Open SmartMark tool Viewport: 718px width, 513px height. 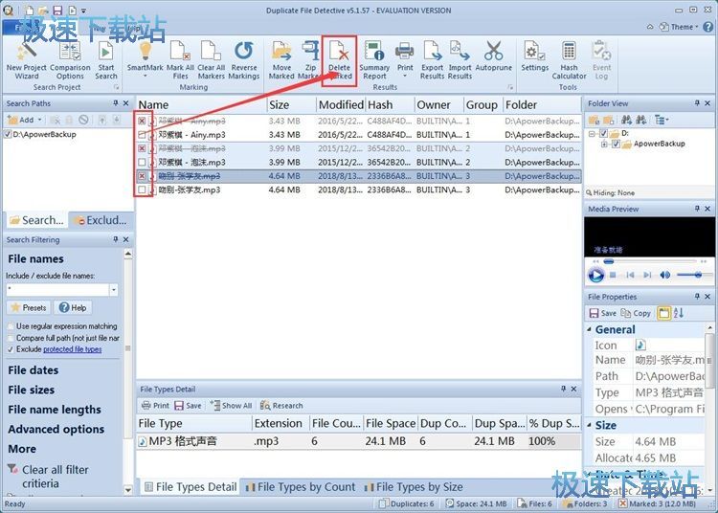click(145, 59)
